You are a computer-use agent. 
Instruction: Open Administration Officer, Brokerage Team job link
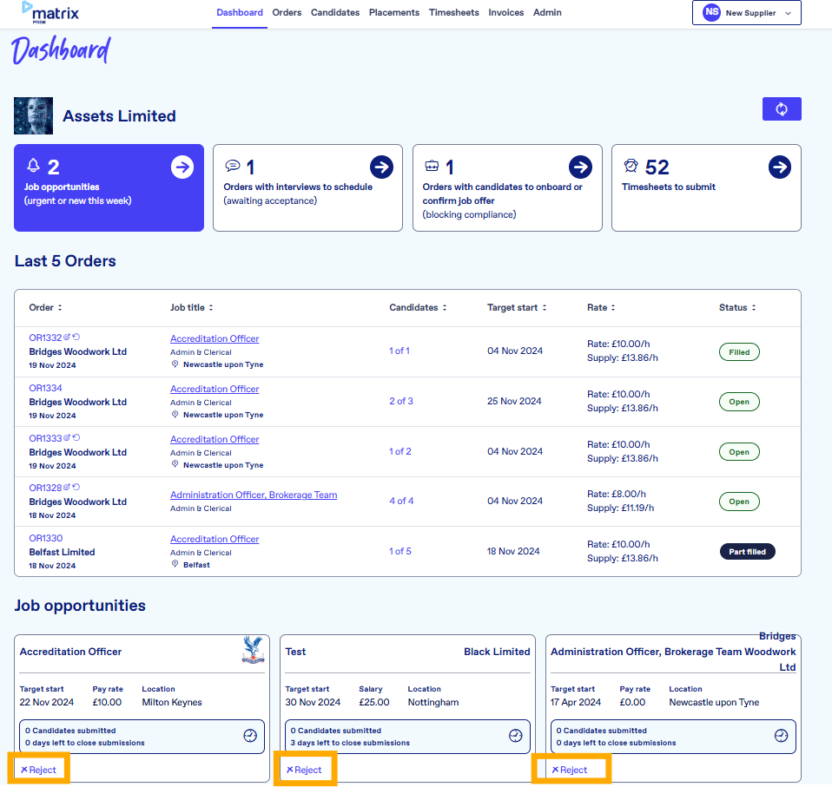(x=254, y=495)
